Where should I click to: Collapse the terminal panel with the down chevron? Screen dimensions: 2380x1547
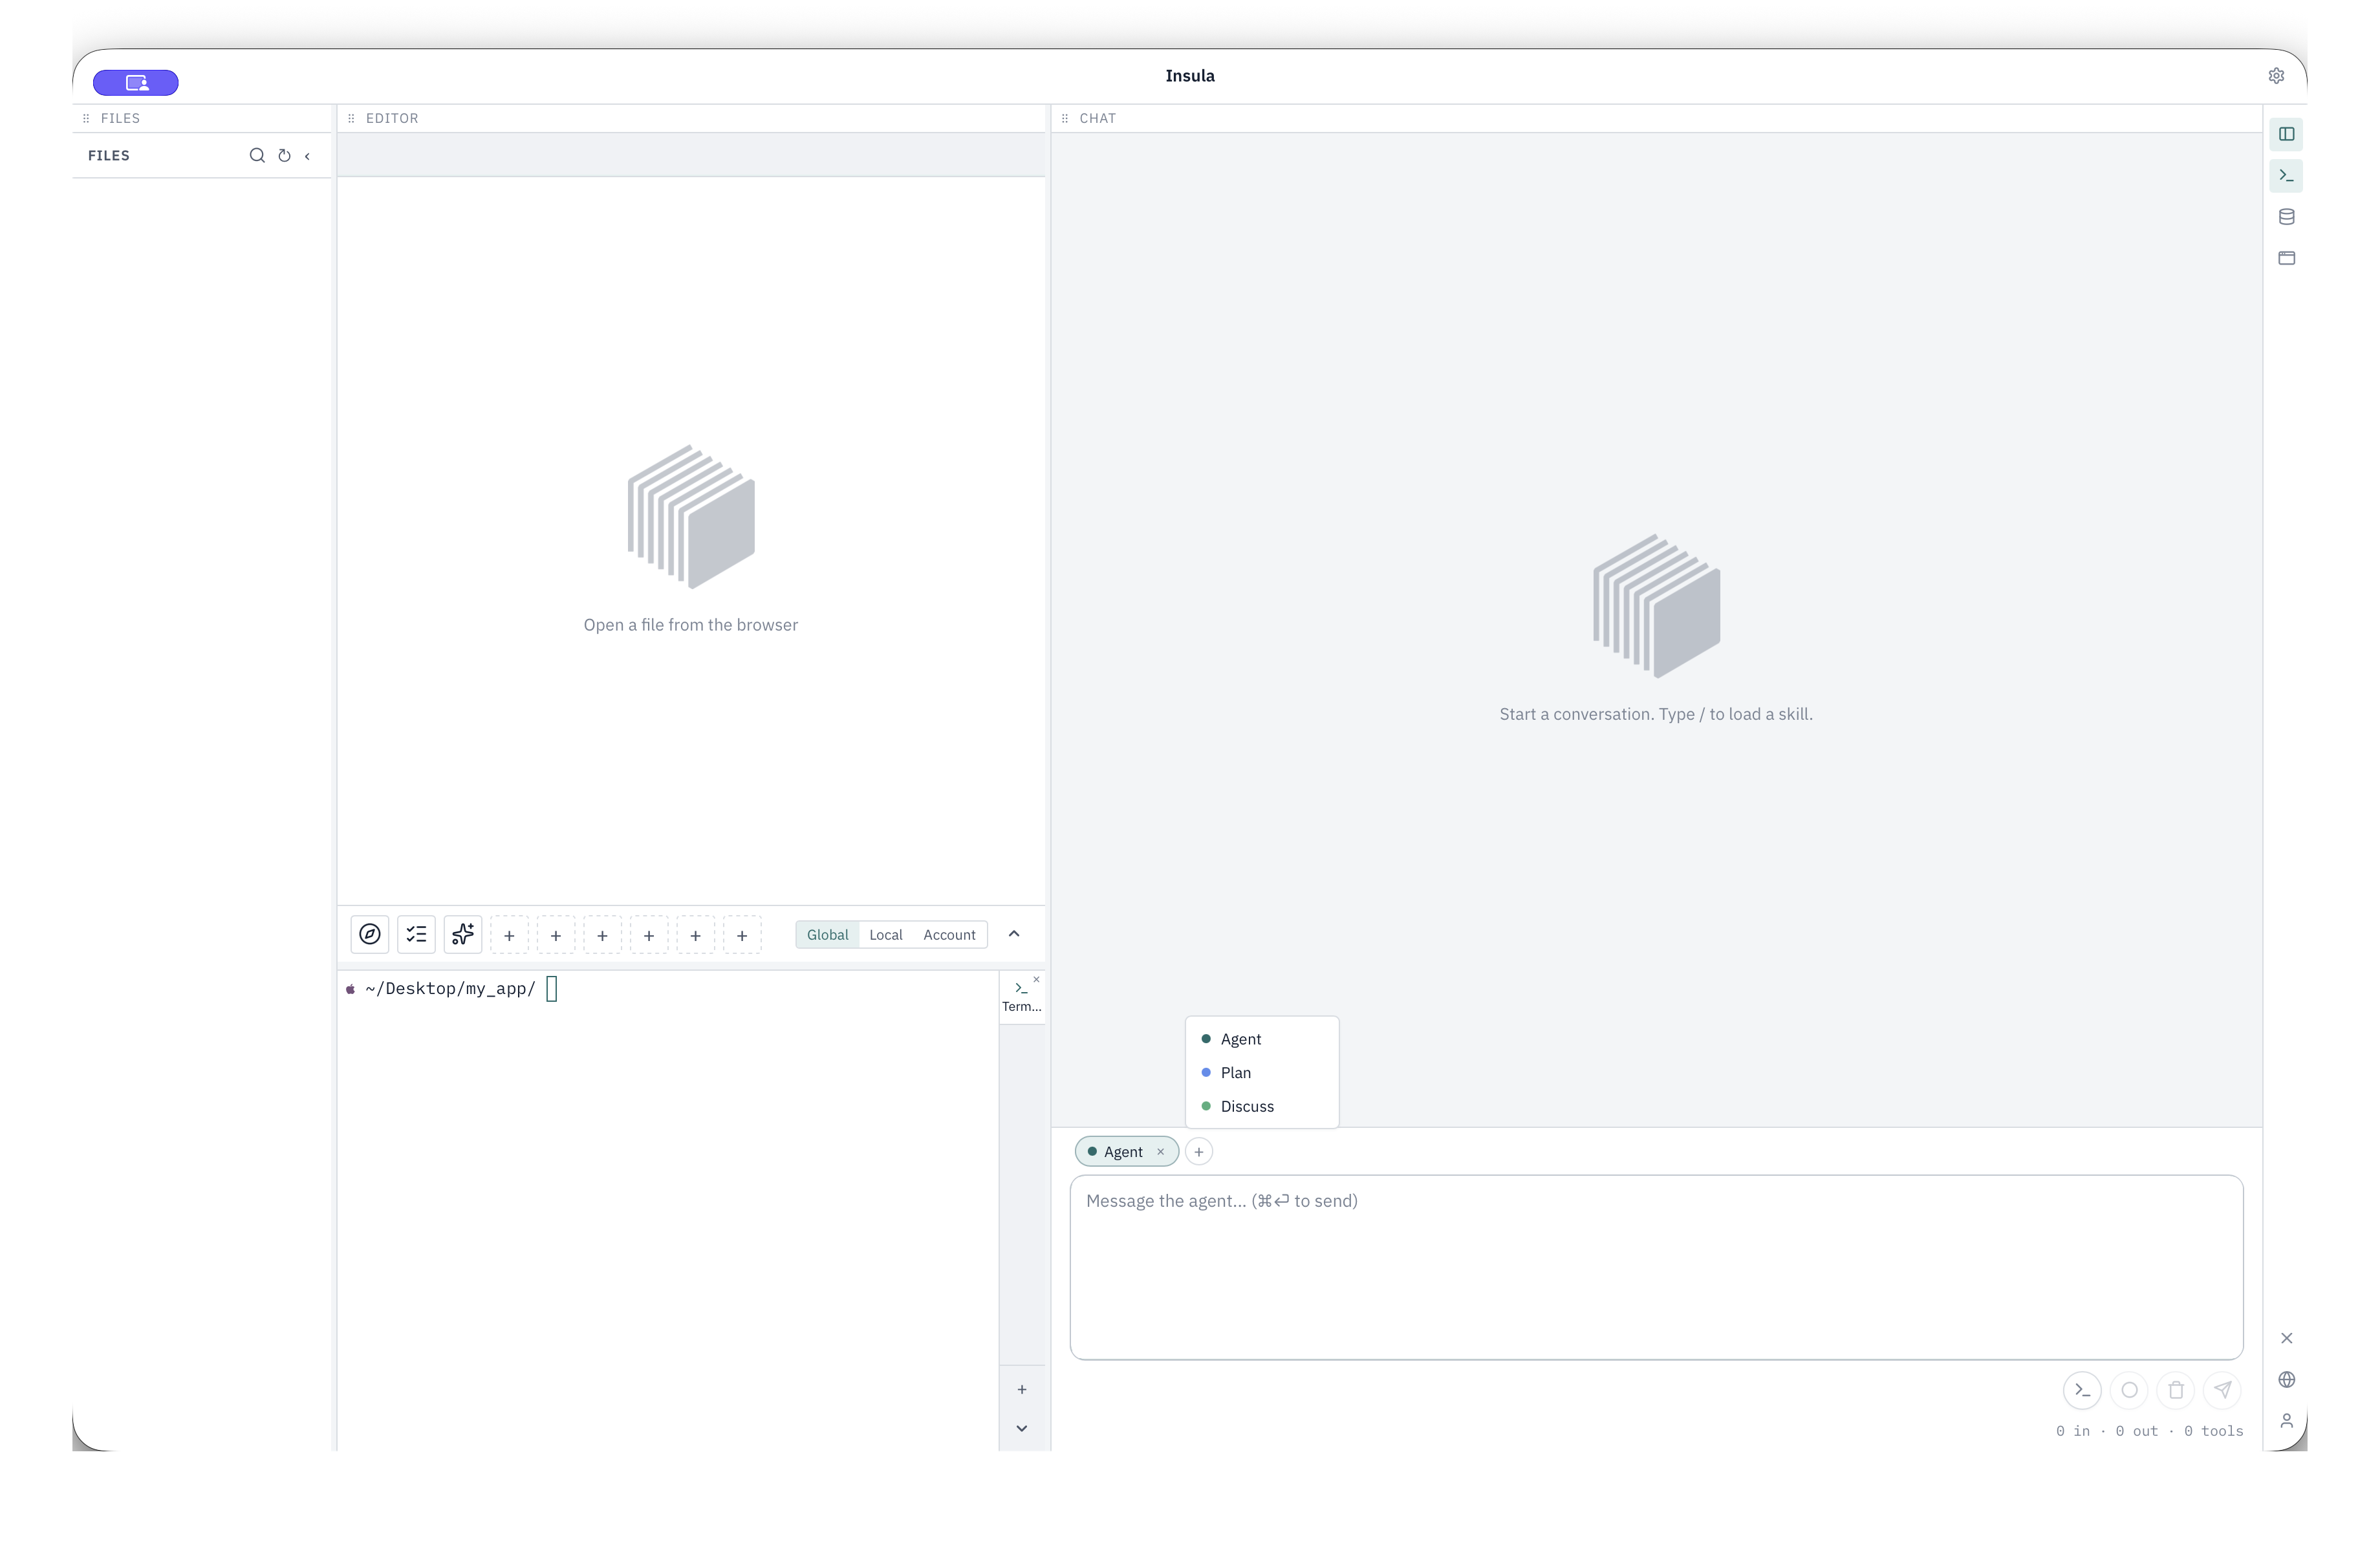(1022, 1428)
